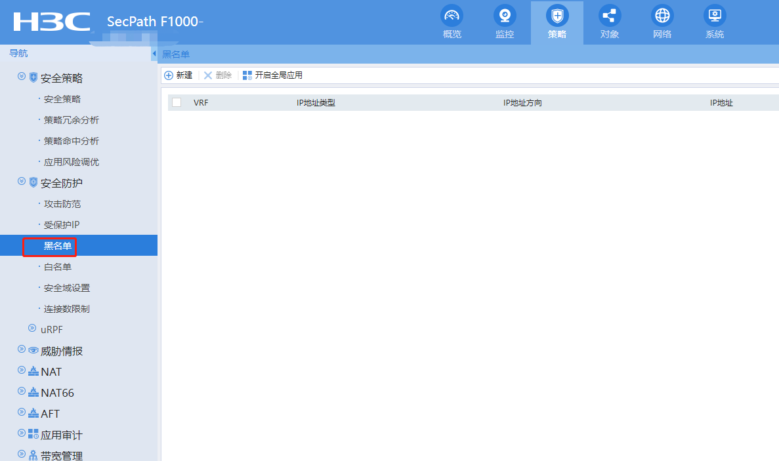Viewport: 779px width, 461px height.
Task: Click the 应用审计 grid icon
Action: 33,433
